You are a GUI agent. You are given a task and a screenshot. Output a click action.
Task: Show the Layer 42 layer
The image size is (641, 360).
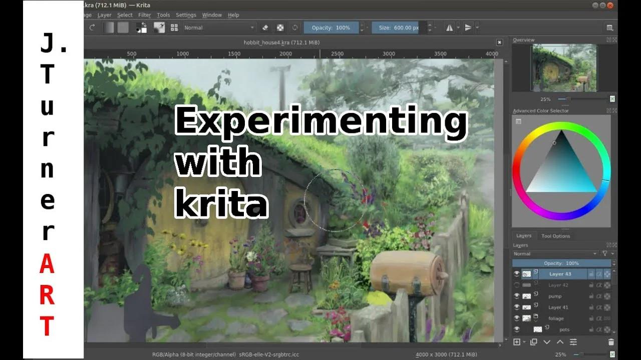point(516,285)
